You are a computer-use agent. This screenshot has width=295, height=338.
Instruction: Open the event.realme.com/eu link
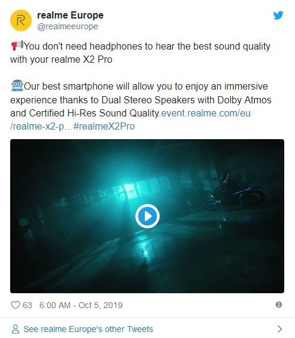206,113
